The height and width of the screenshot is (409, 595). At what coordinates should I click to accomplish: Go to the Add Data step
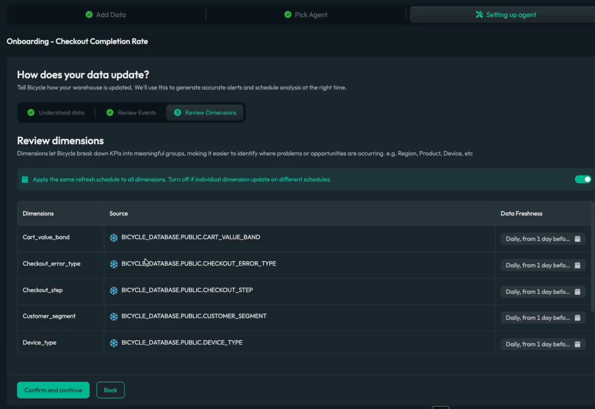(106, 15)
